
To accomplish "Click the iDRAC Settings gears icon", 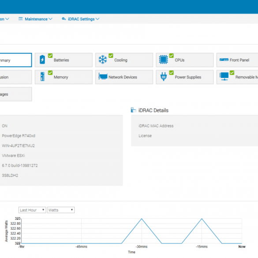I will pyautogui.click(x=64, y=19).
